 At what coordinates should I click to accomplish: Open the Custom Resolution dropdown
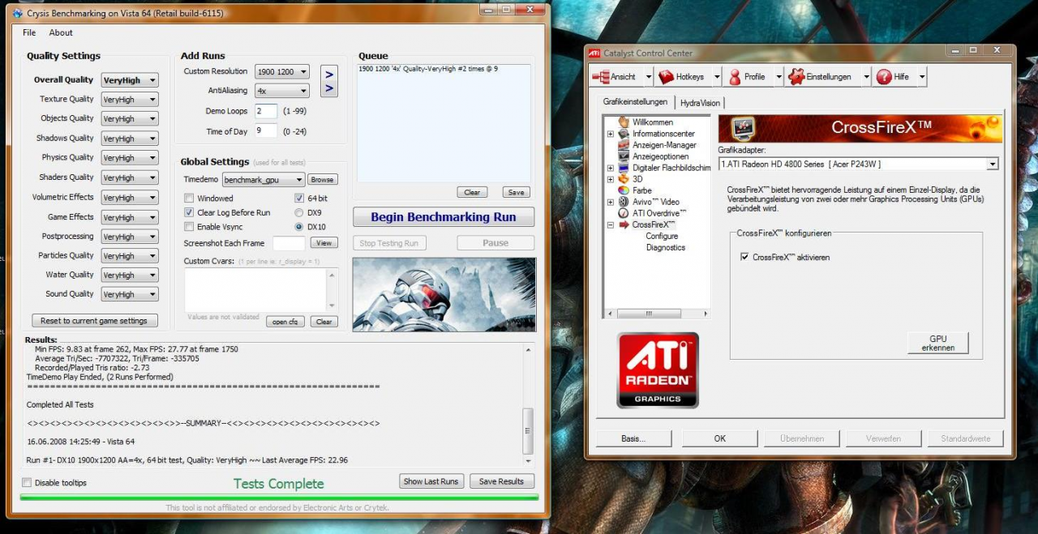coord(281,71)
